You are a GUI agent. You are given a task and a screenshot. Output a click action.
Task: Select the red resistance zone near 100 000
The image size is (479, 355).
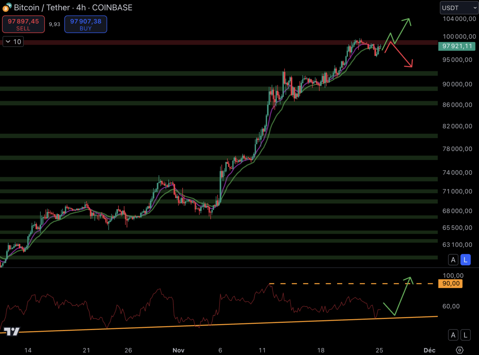pos(197,42)
